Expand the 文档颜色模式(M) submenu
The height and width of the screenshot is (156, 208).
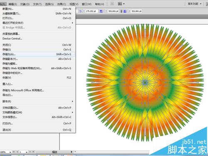pyautogui.click(x=37, y=112)
